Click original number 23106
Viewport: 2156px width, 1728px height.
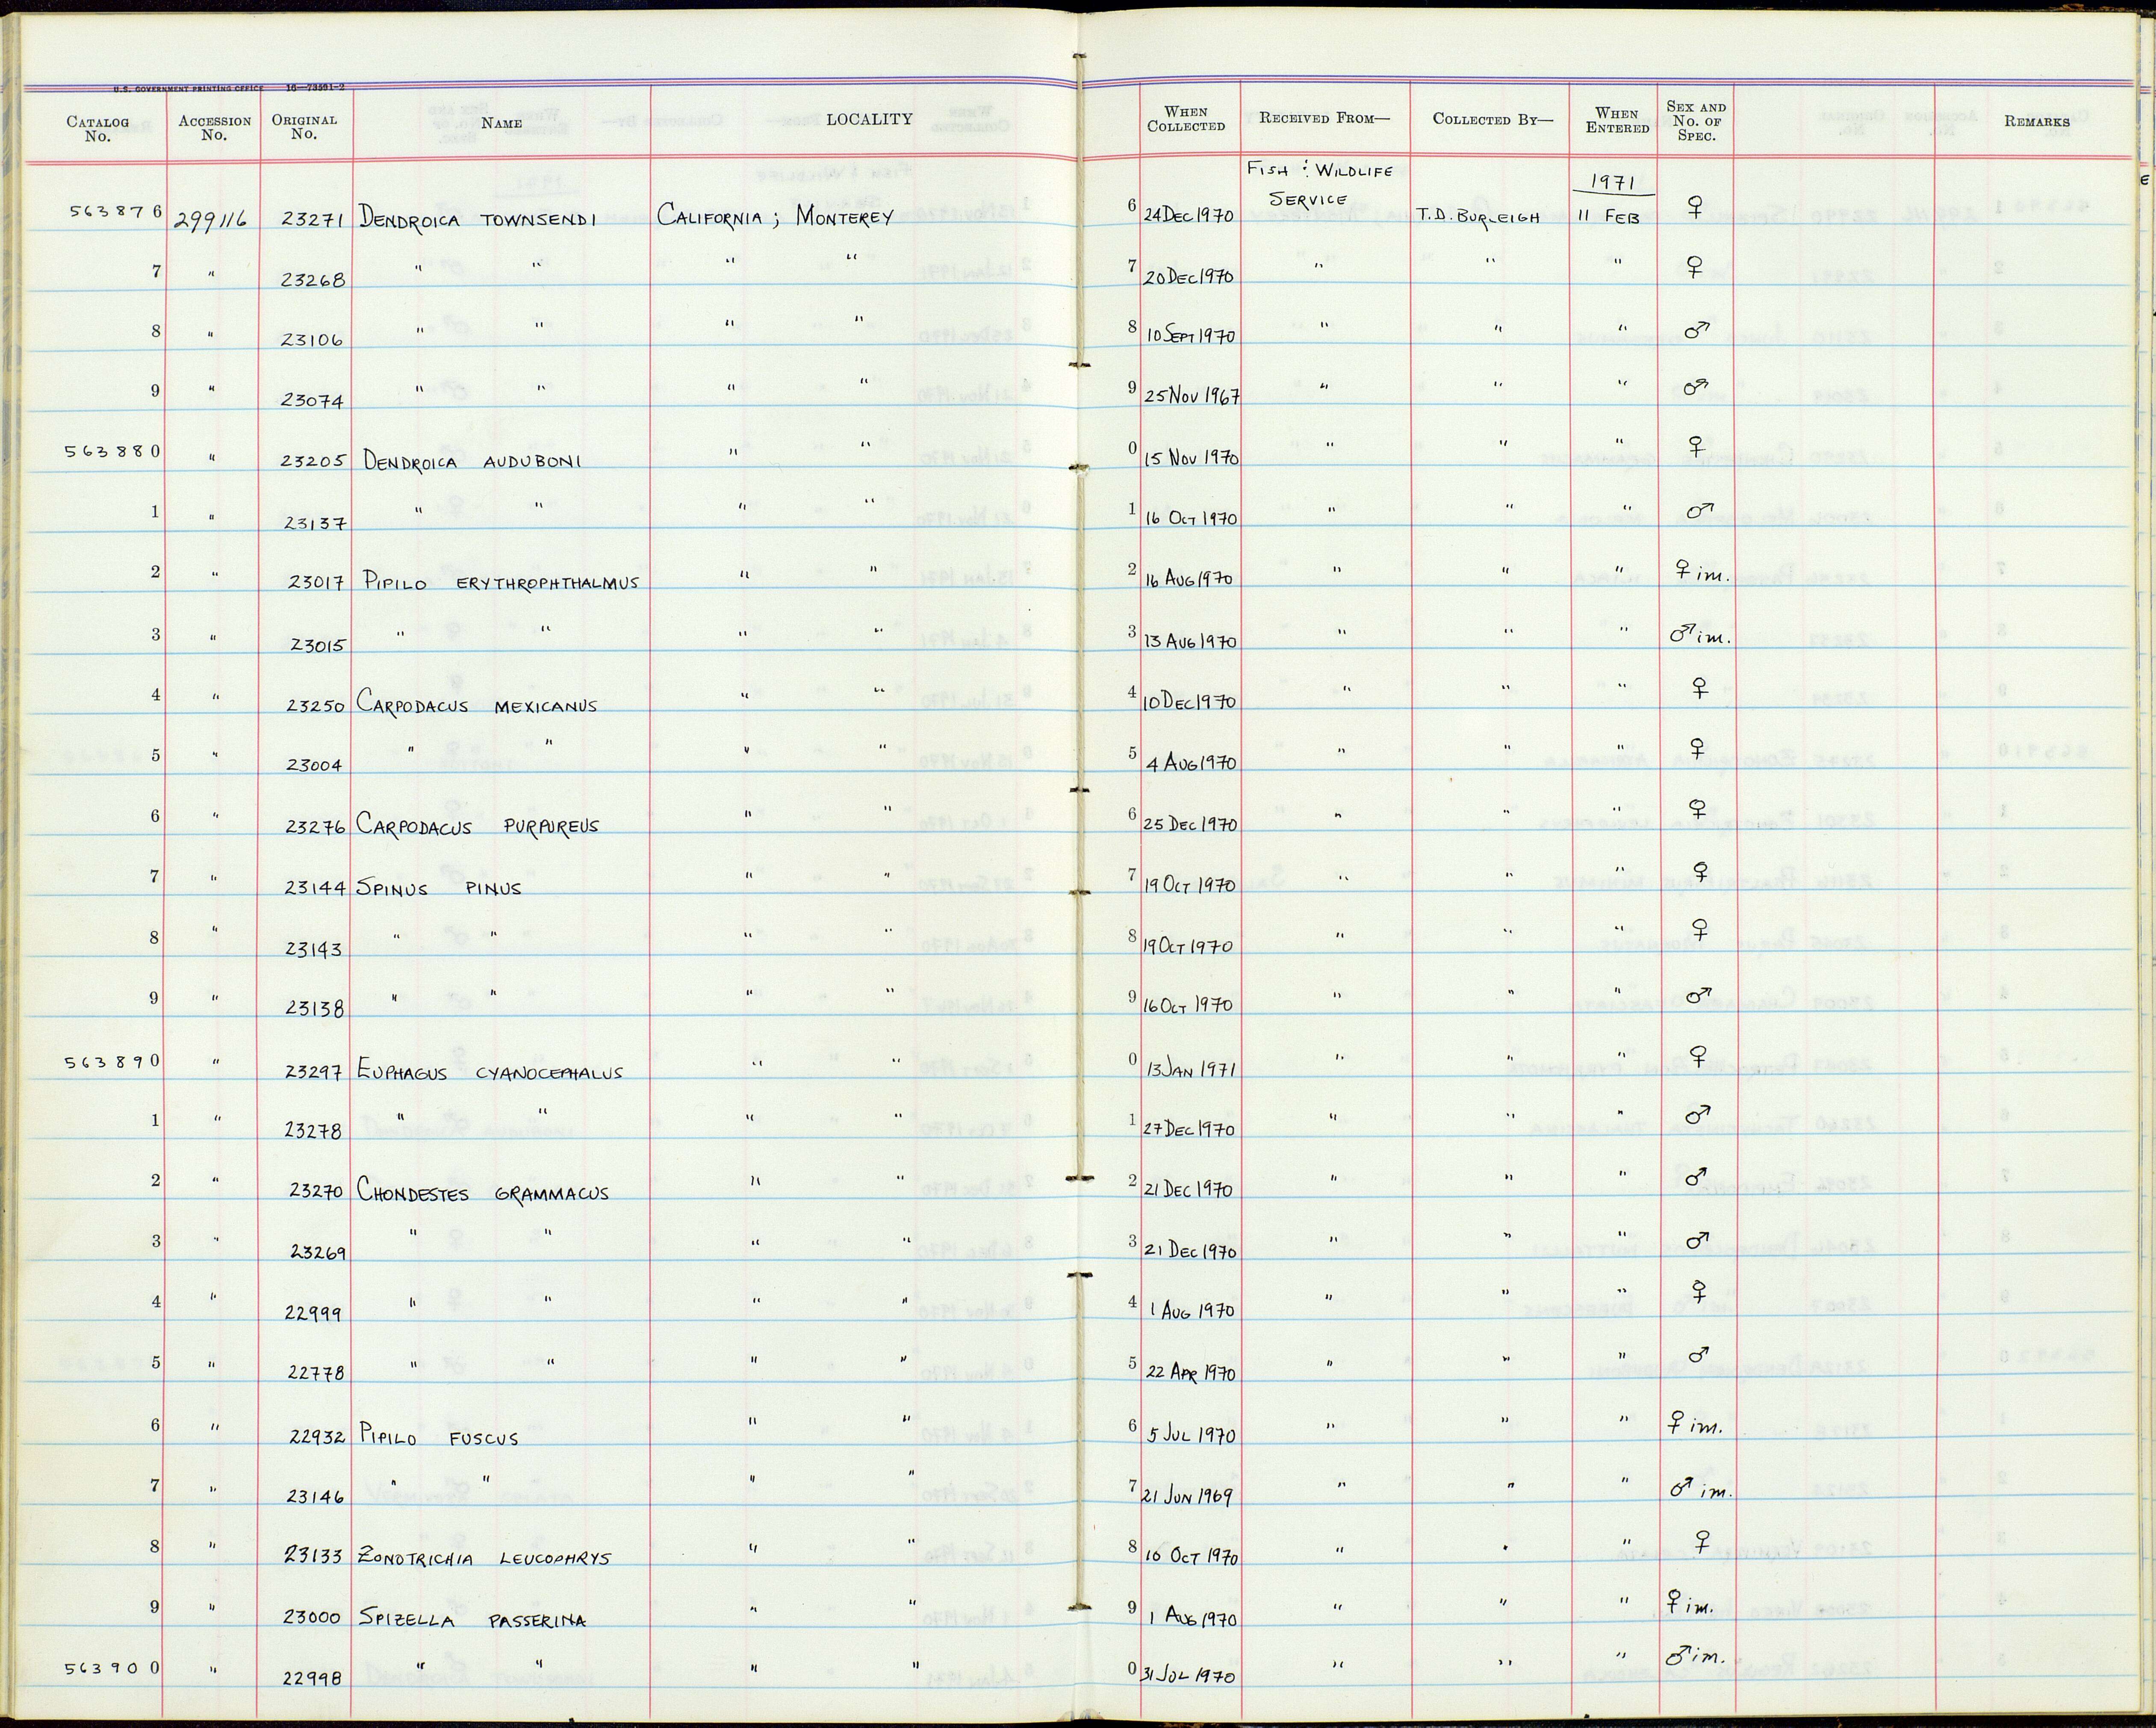pyautogui.click(x=313, y=340)
